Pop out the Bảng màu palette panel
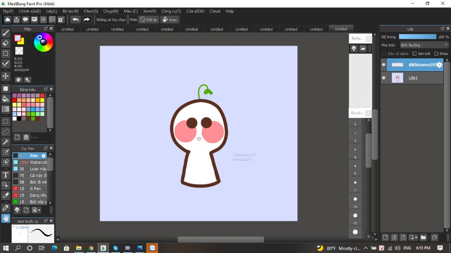The height and width of the screenshot is (253, 451). tap(46, 89)
